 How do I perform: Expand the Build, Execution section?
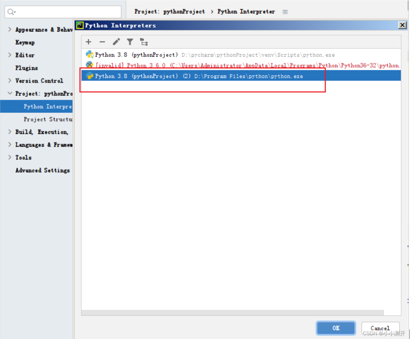click(x=10, y=132)
